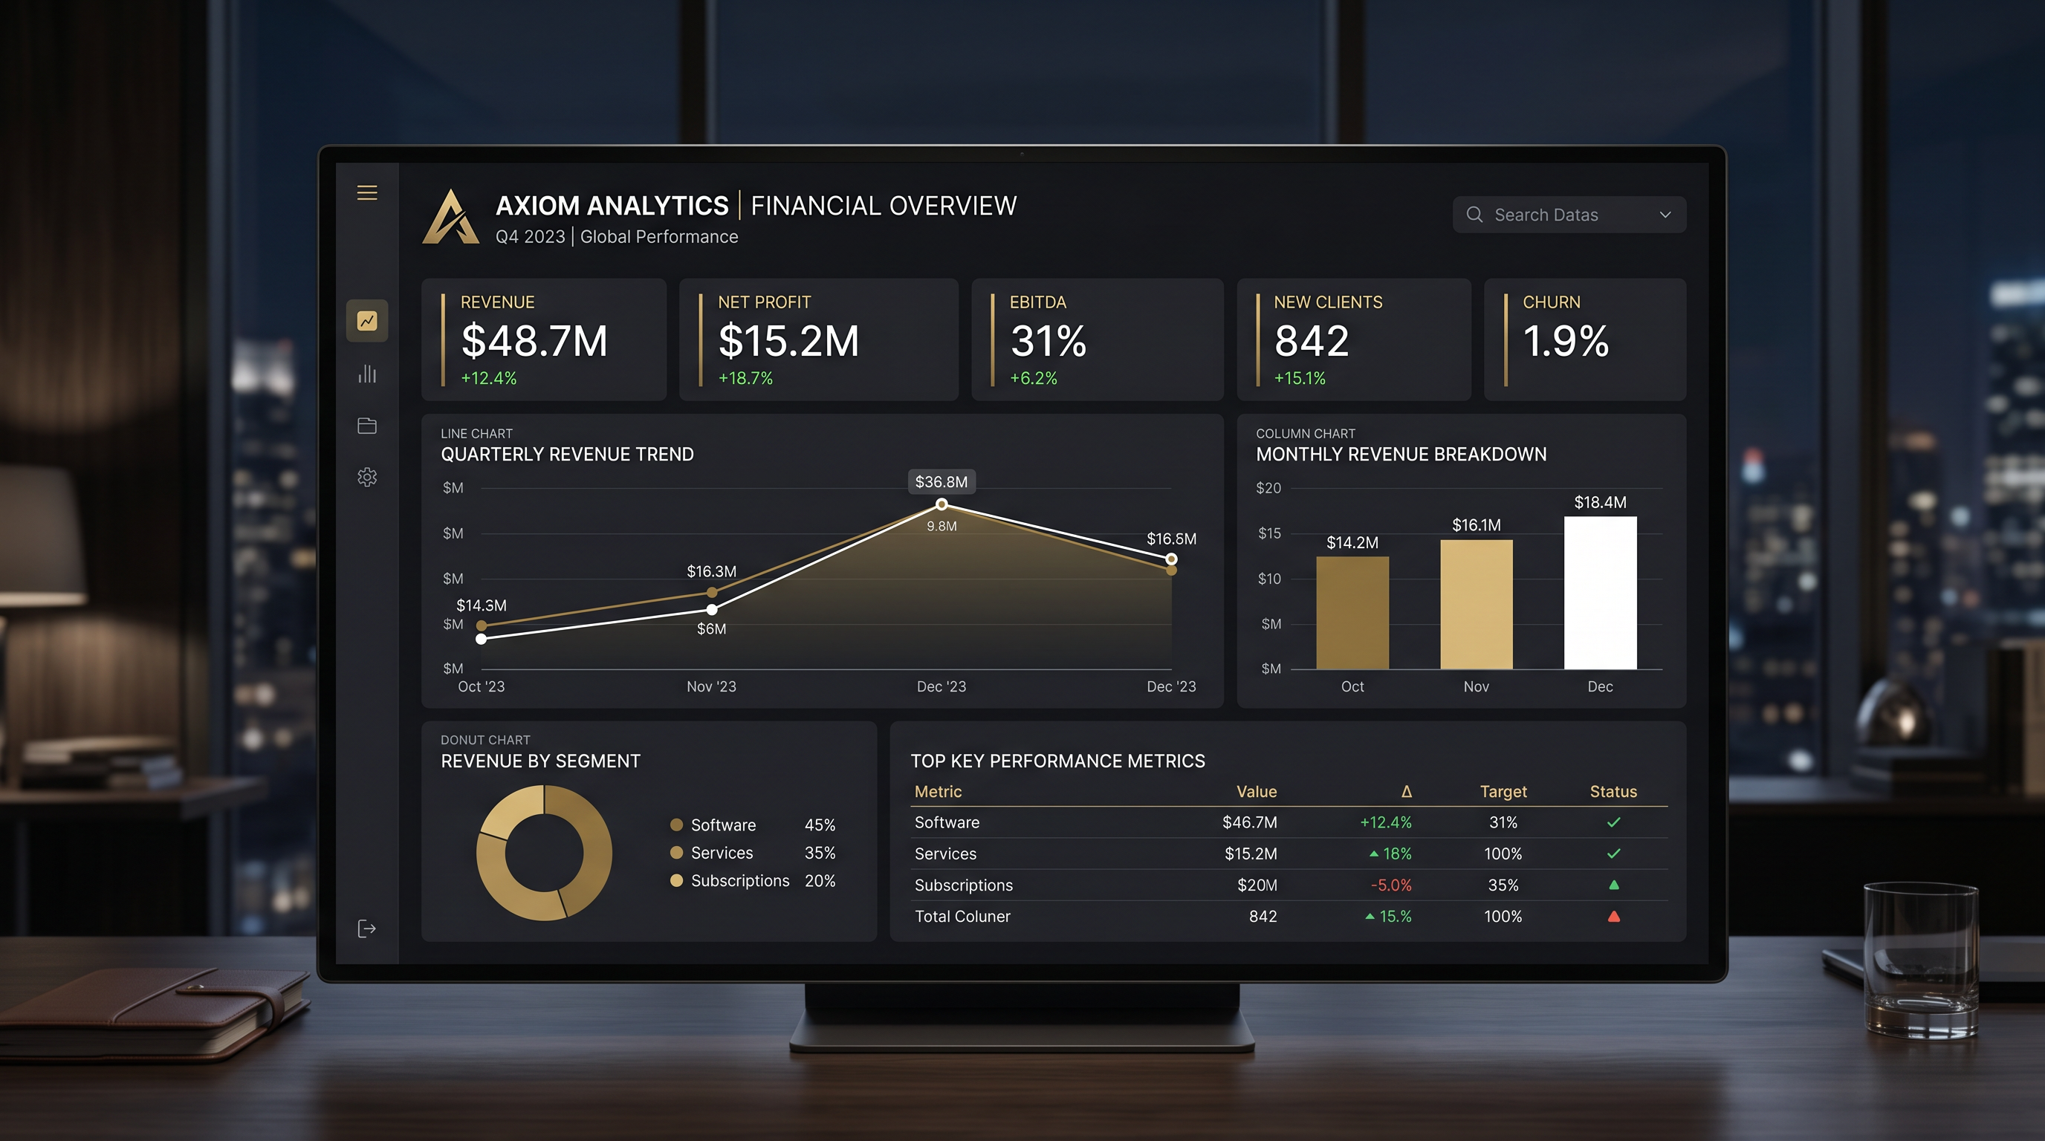2045x1141 pixels.
Task: Click the +12.4% delta in metrics table
Action: click(1385, 823)
